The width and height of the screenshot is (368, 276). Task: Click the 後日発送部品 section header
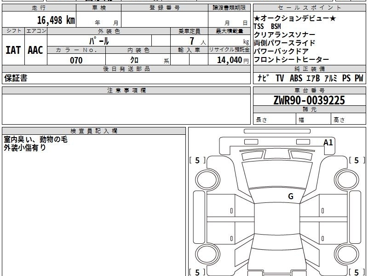[126, 69]
